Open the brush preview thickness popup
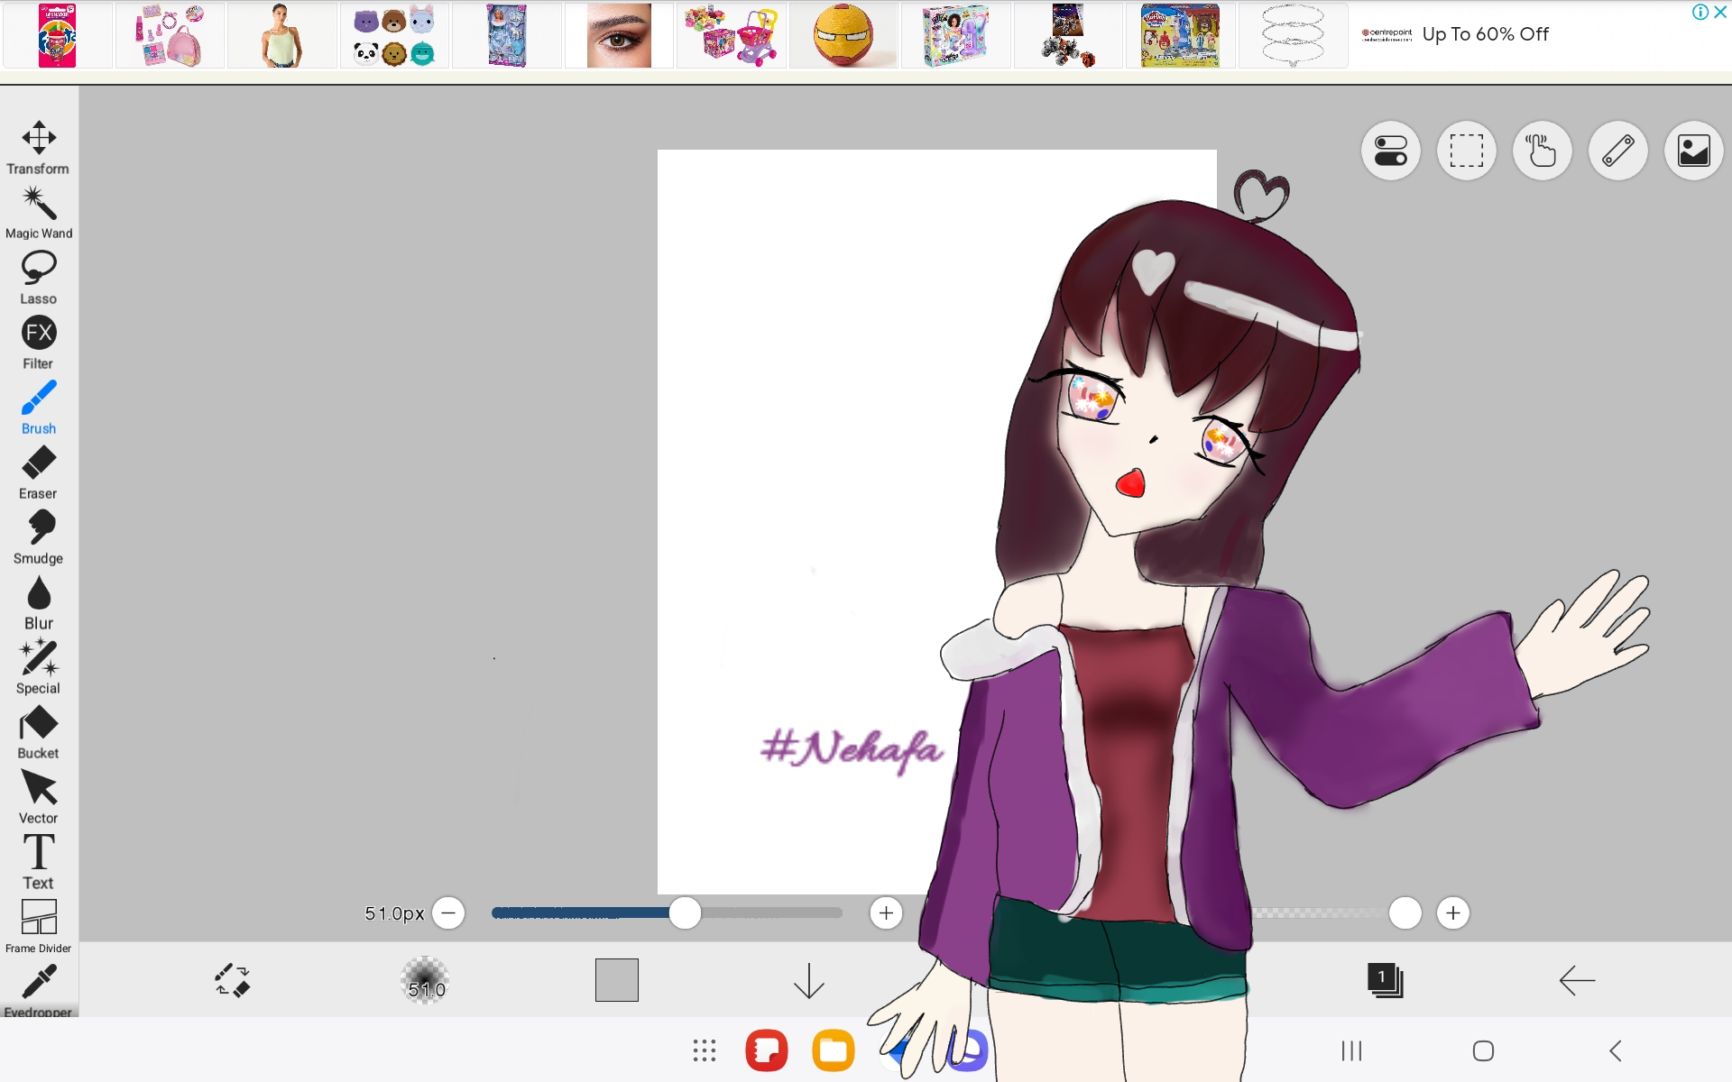Screen dimensions: 1732x1082 [x=424, y=980]
